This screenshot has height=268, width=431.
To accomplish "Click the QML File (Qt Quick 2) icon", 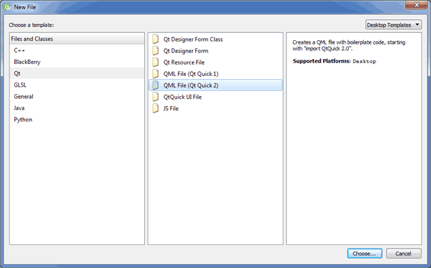I will pos(156,85).
